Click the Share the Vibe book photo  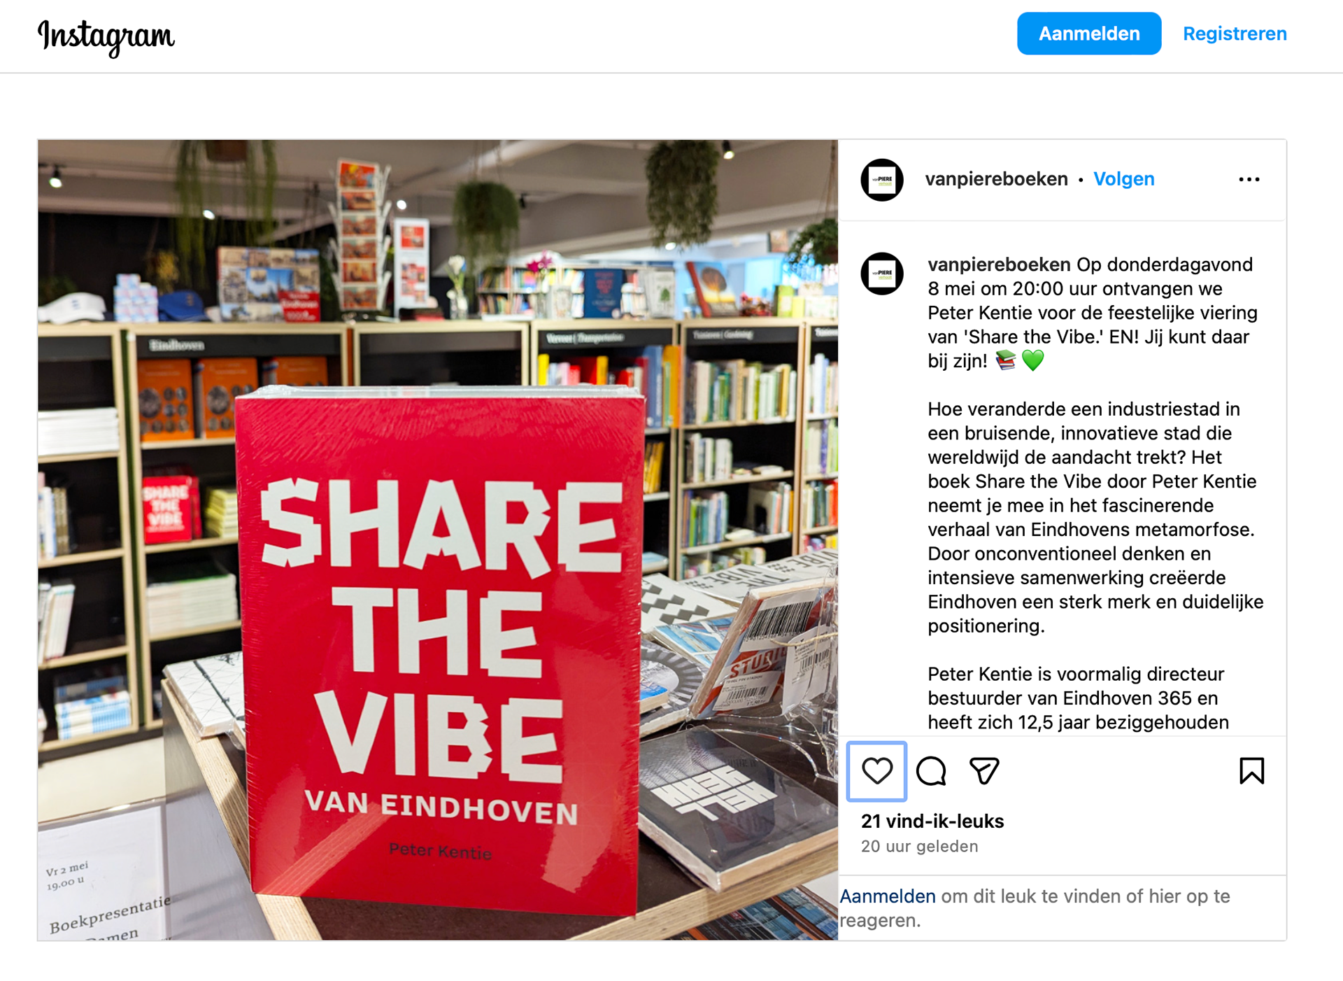click(x=438, y=539)
